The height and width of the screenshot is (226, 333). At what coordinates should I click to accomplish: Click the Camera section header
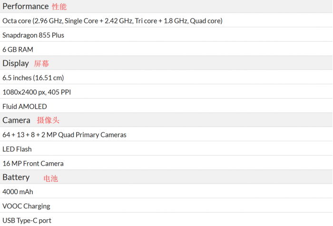(16, 120)
